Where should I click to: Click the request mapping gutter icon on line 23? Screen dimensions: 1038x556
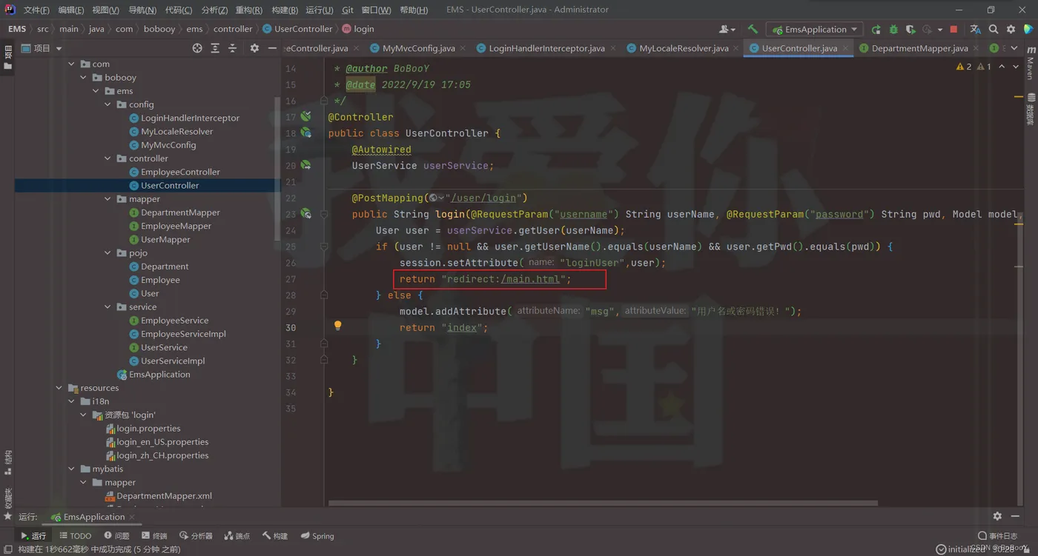click(x=305, y=214)
